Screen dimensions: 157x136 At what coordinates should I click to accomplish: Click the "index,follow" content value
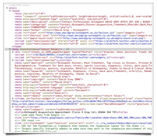(63, 96)
